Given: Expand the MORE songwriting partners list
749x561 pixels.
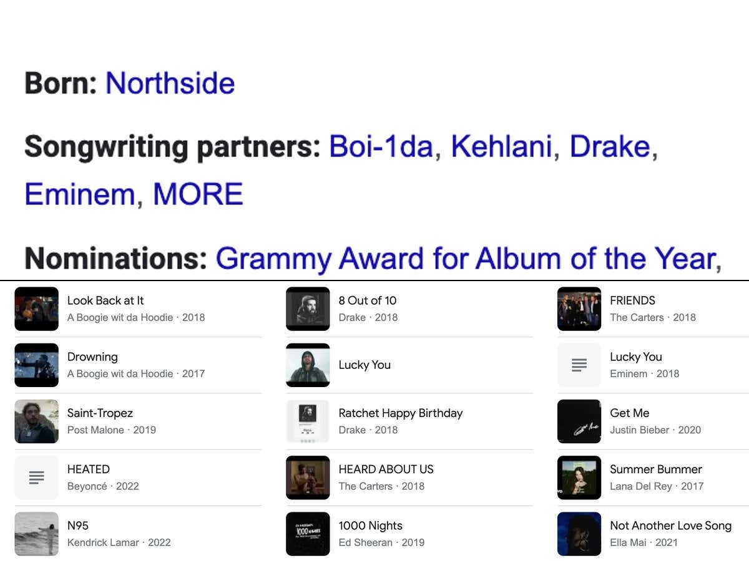Looking at the screenshot, I should (x=198, y=194).
